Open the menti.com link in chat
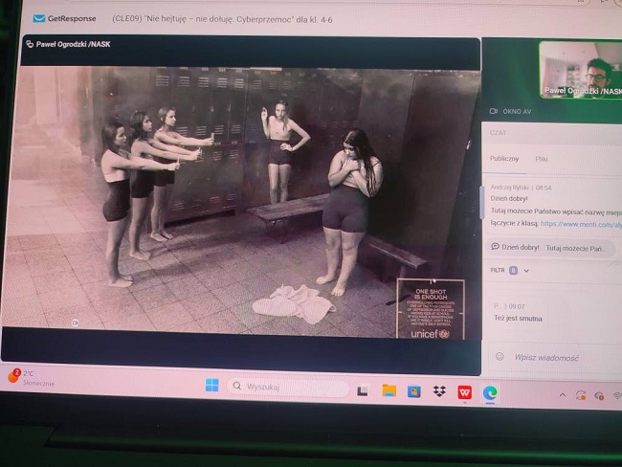This screenshot has width=622, height=467. (x=580, y=223)
